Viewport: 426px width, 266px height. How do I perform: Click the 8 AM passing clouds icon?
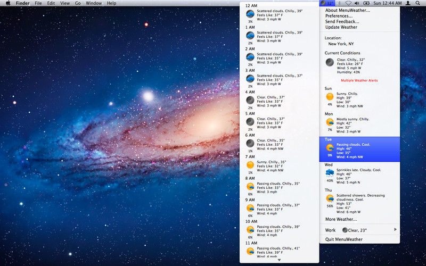(250, 187)
